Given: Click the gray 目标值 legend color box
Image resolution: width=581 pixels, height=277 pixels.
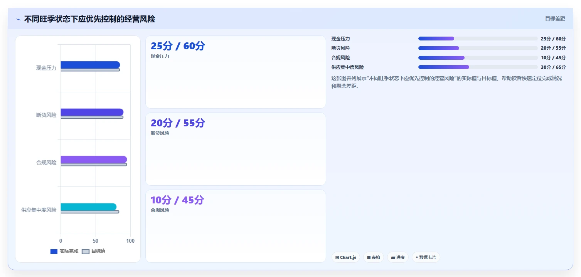Looking at the screenshot, I should tap(86, 252).
